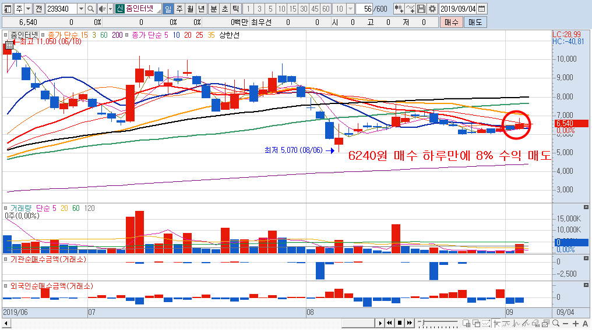Select the 월 monthly period tab
Viewport: 592px width, 330px height.
tap(191, 9)
